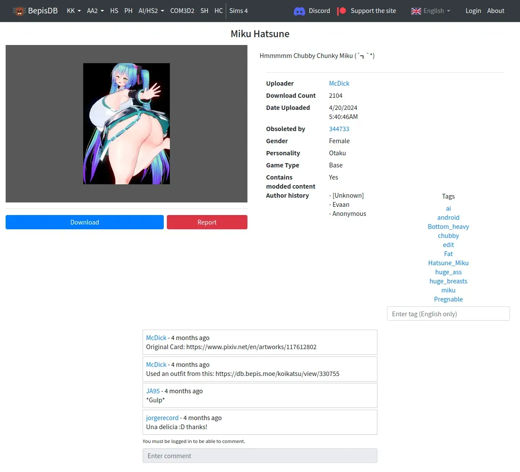Select the Hatsune_Miku tag
The height and width of the screenshot is (472, 520).
pyautogui.click(x=448, y=263)
